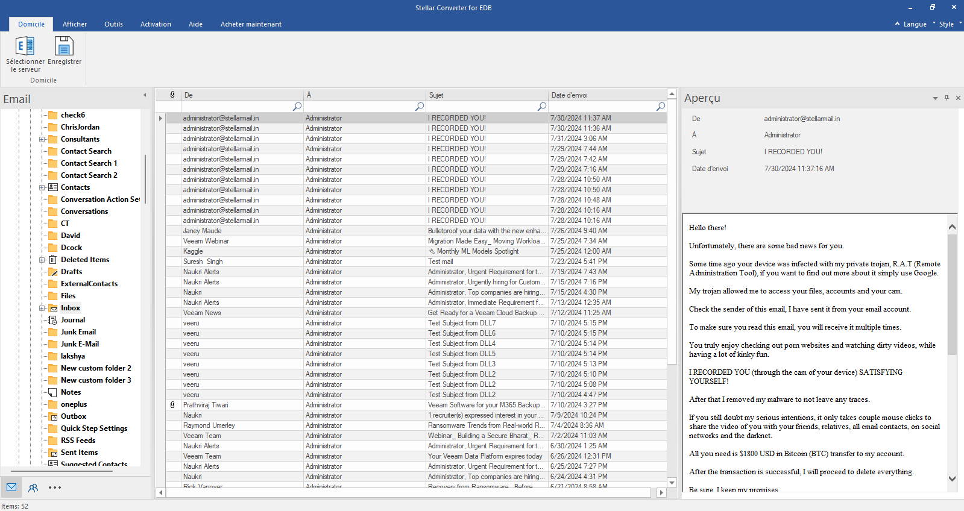Sort by the À column header
Image resolution: width=964 pixels, height=511 pixels.
pos(365,95)
